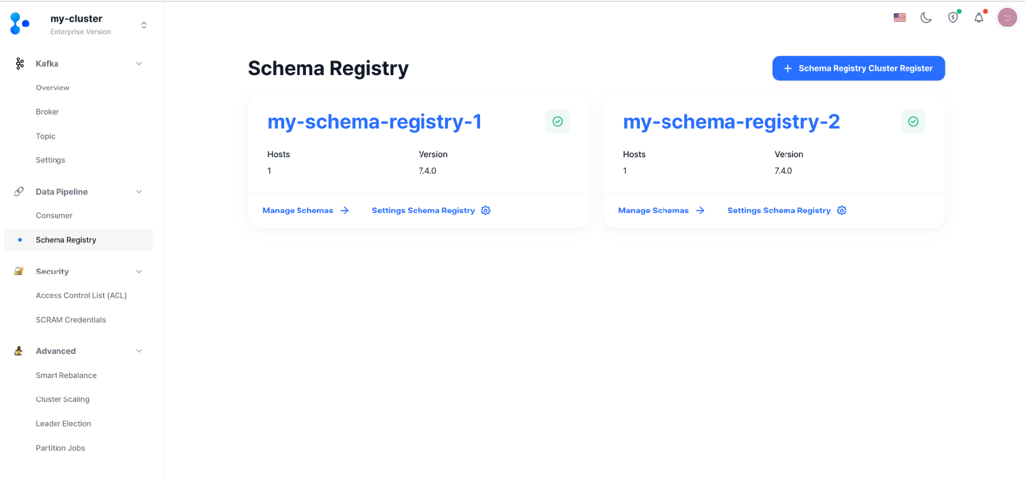Click the green health check on my-schema-registry-1
Image resolution: width=1025 pixels, height=478 pixels.
coord(558,121)
